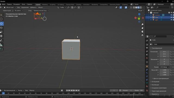Hide the Camera object in outliner
This screenshot has height=98, width=174.
click(x=171, y=15)
